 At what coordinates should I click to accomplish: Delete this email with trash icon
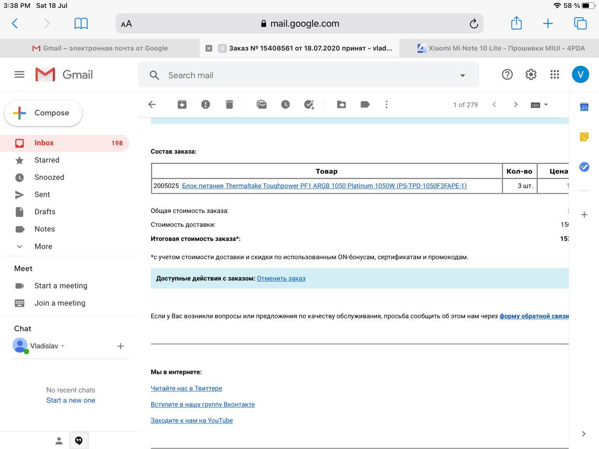[x=229, y=104]
